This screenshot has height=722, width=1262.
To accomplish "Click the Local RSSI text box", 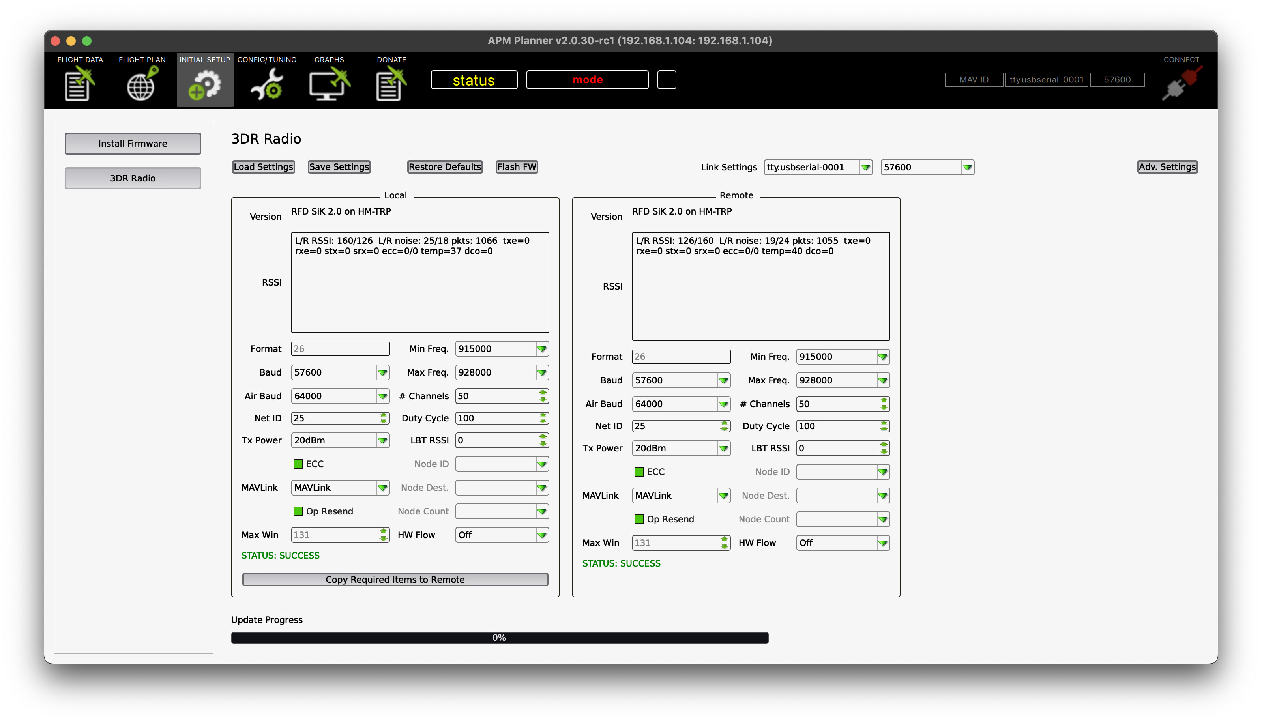I will (x=420, y=282).
